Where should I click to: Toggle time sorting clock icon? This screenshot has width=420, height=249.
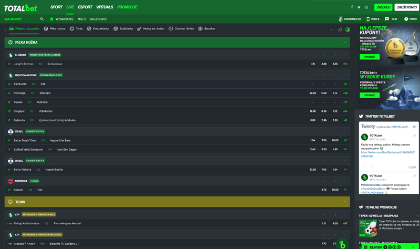click(348, 30)
